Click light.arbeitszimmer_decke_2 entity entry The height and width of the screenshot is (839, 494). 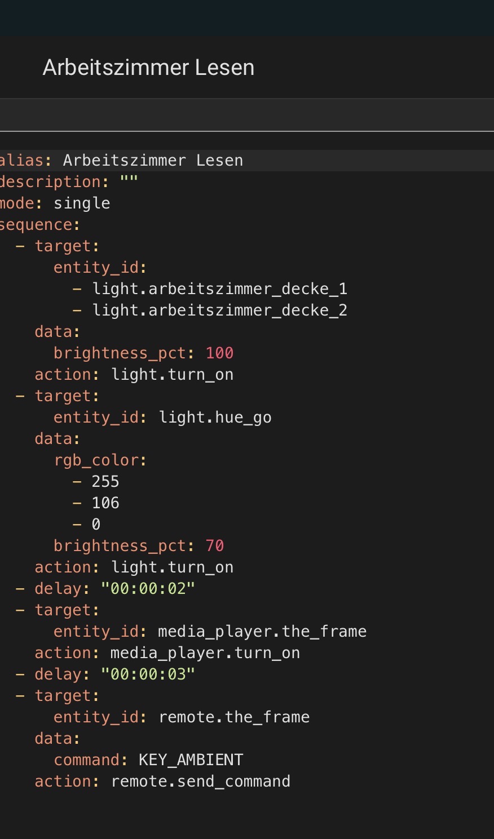coord(219,310)
